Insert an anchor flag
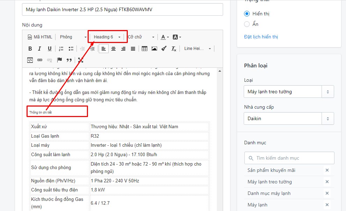 click(59, 60)
